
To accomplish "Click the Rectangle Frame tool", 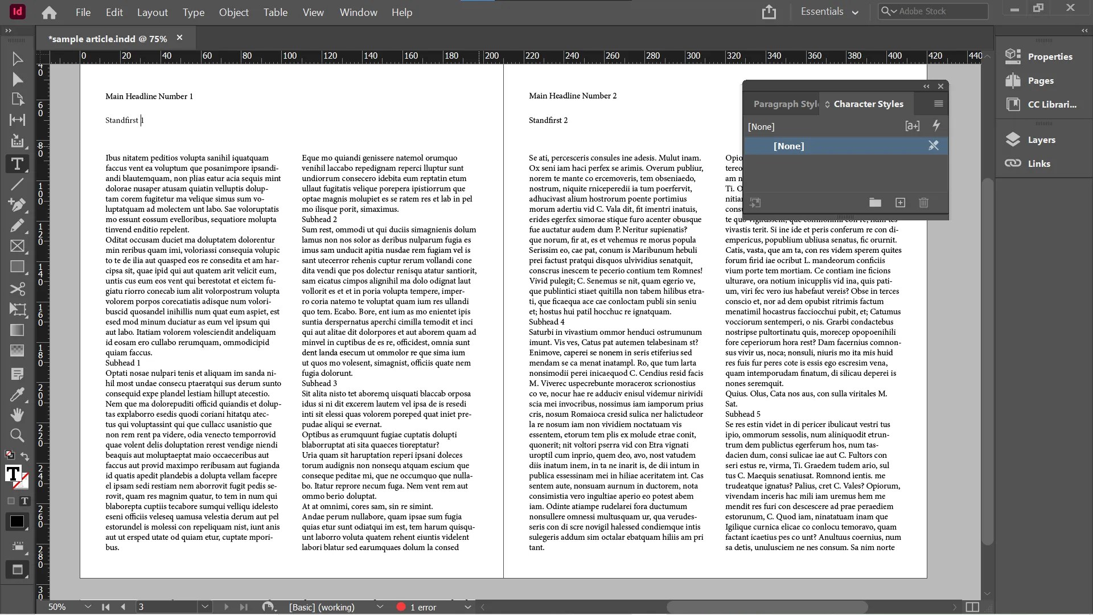I will pos(17,246).
